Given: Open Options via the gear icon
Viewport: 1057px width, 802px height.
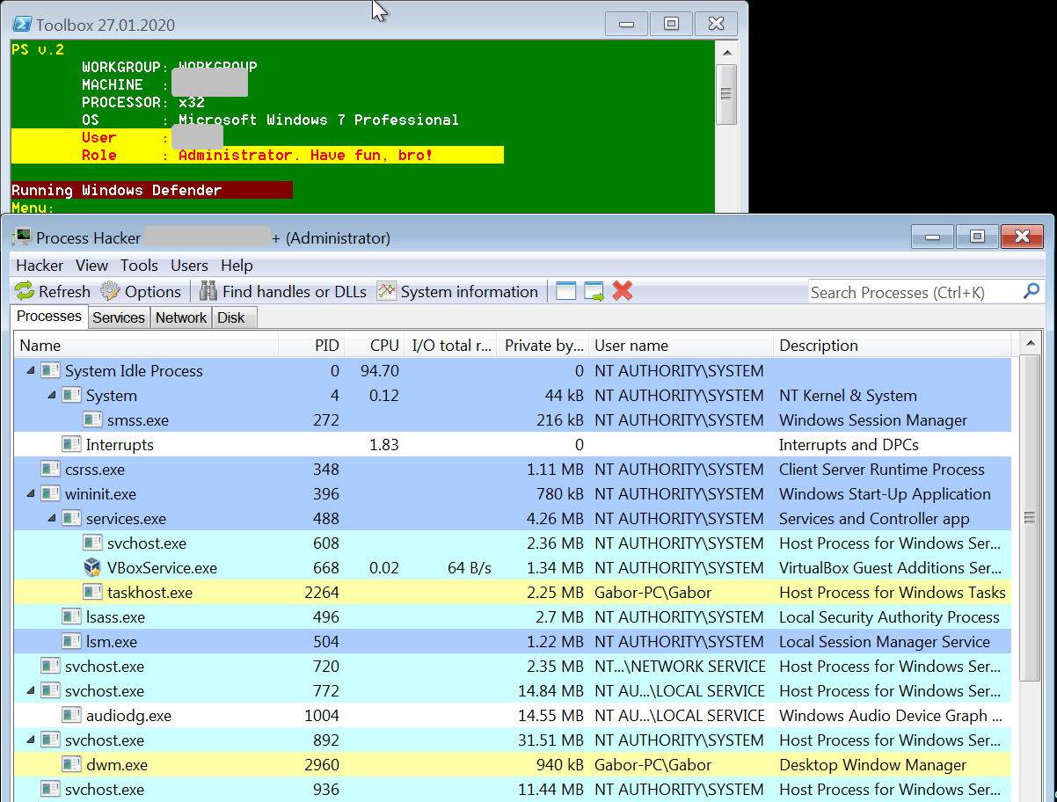Looking at the screenshot, I should pyautogui.click(x=110, y=292).
